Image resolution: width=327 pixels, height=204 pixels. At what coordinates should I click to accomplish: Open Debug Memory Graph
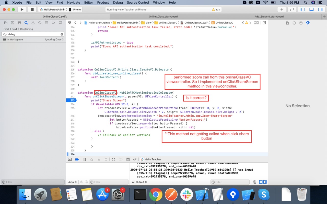tap(121, 159)
